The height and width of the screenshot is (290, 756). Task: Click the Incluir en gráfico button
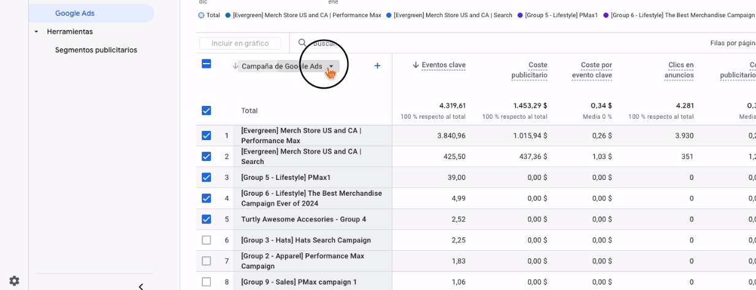240,43
